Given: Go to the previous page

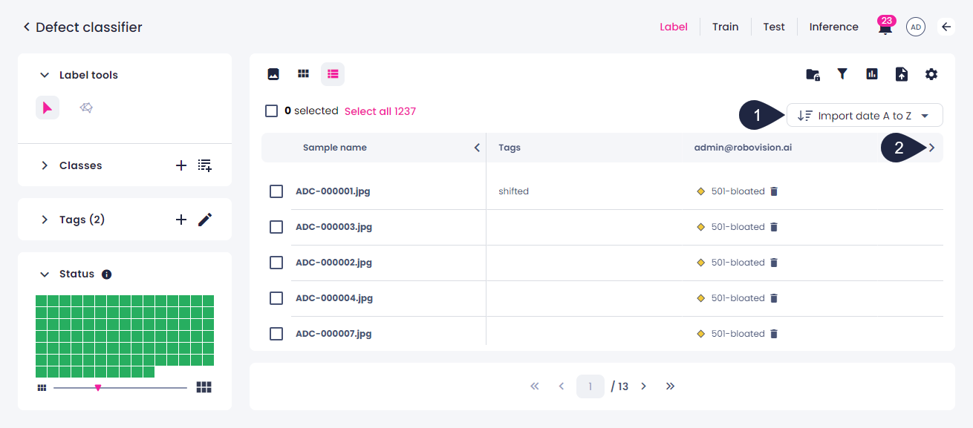Looking at the screenshot, I should click(562, 386).
